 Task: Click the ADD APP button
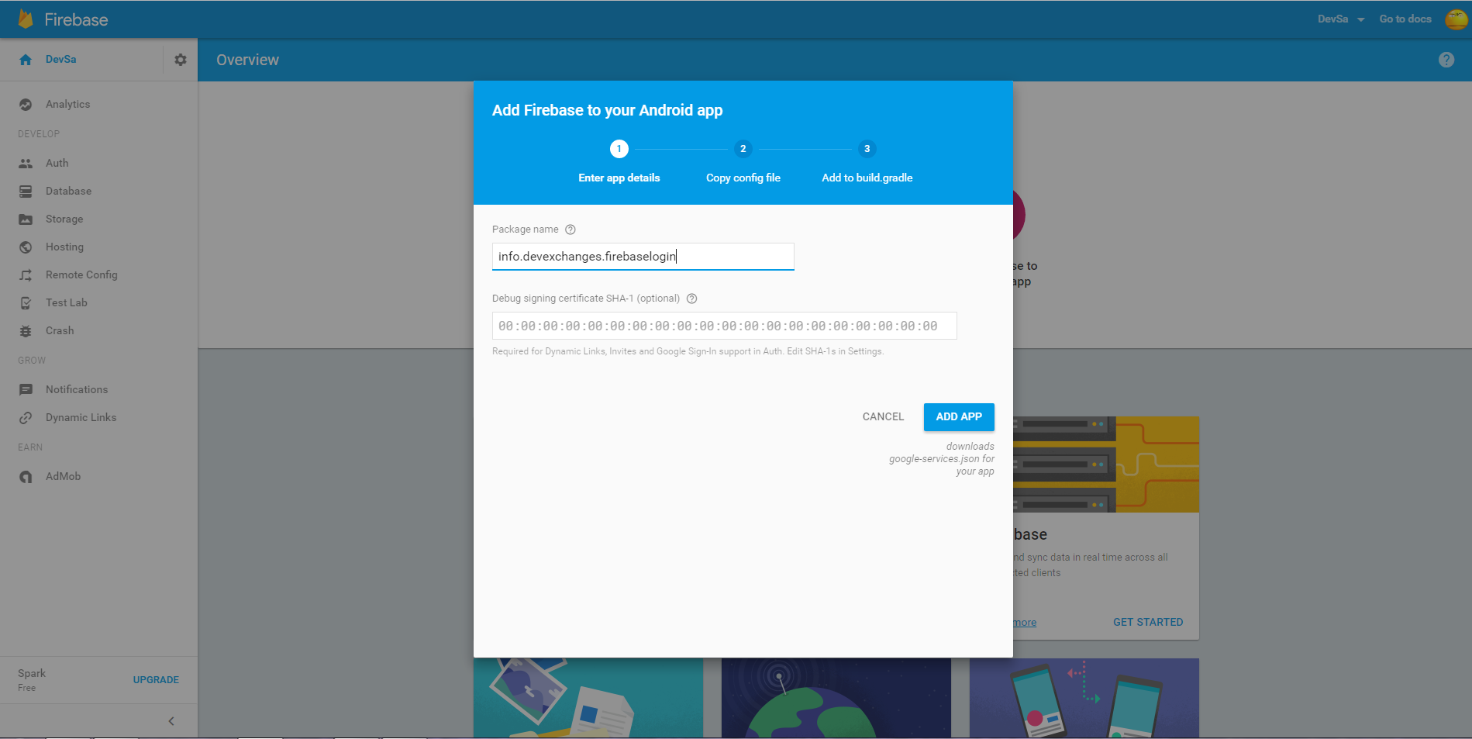click(959, 417)
